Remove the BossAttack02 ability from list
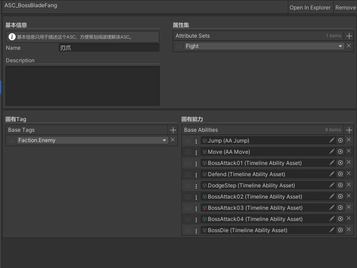Viewport: 357px width, 268px height. 348,196
